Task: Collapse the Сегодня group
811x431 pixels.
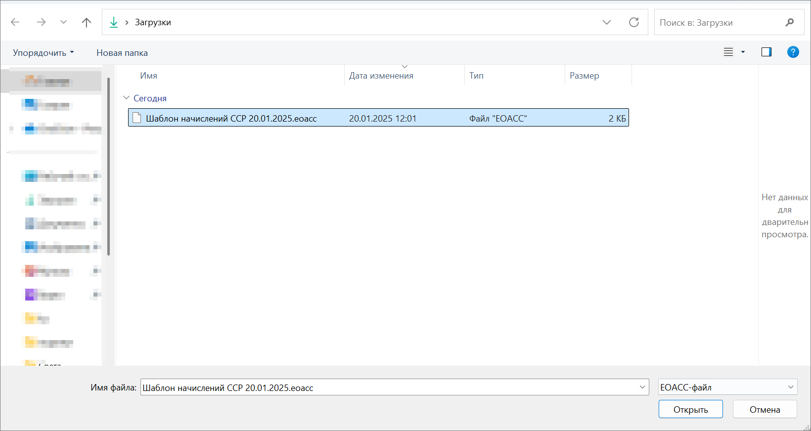Action: 127,98
